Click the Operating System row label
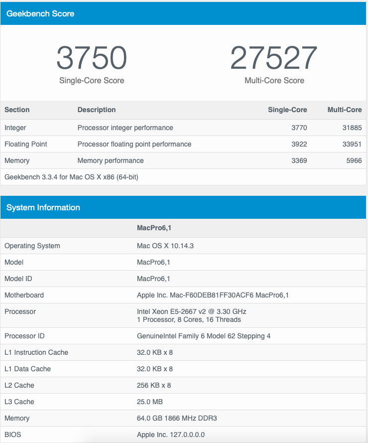This screenshot has width=368, height=443. (x=32, y=246)
